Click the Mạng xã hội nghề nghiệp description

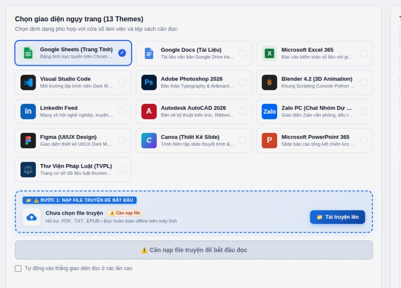(x=77, y=115)
